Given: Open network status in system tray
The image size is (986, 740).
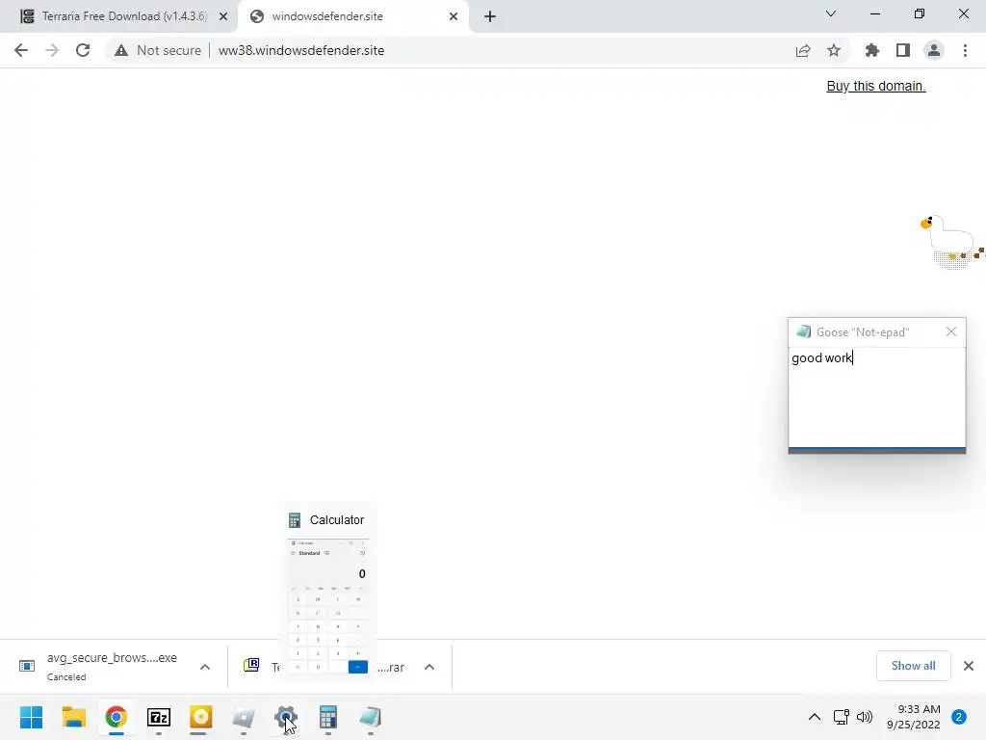Looking at the screenshot, I should click(x=841, y=717).
